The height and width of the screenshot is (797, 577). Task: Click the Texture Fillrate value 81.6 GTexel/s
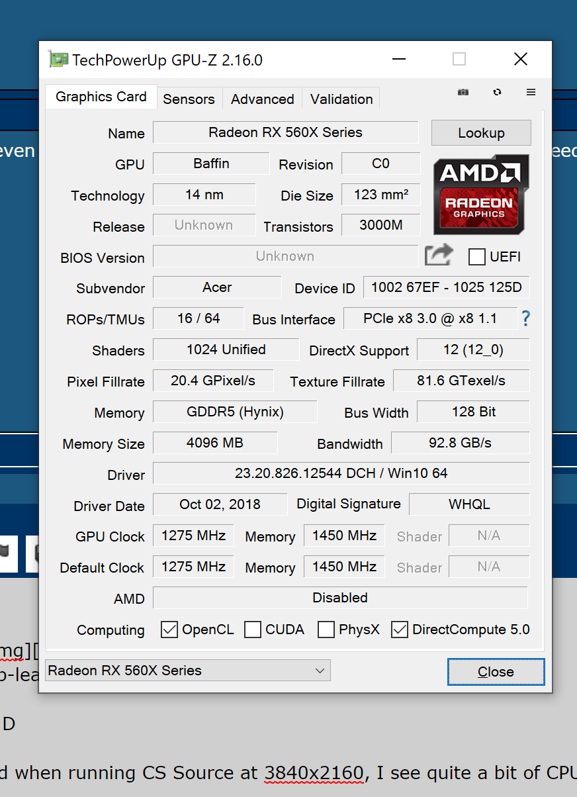(462, 380)
